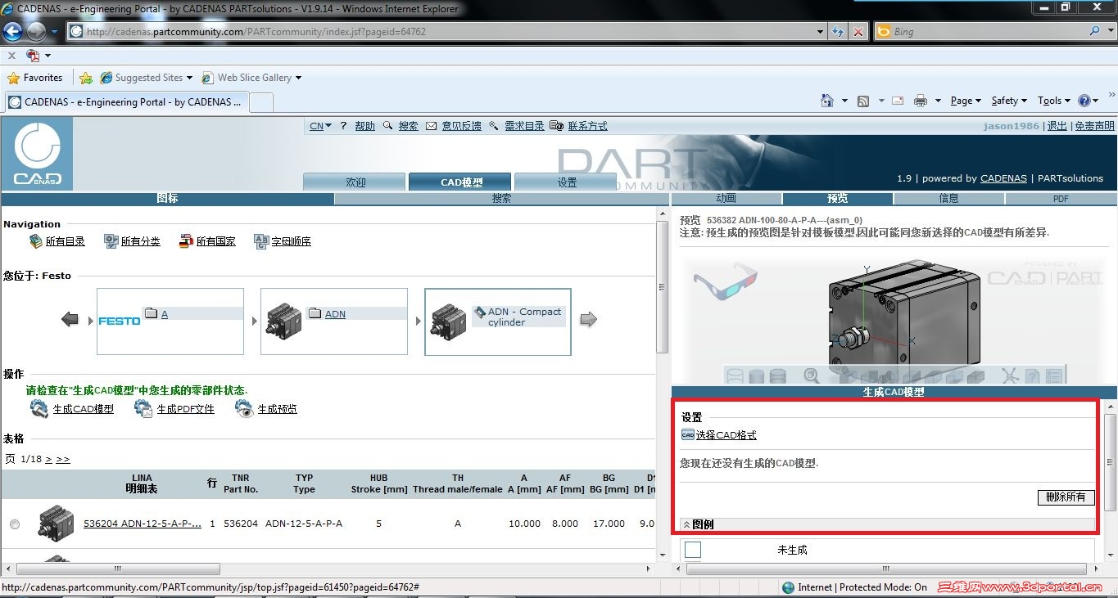The width and height of the screenshot is (1118, 598).
Task: Click the red Stop loading icon
Action: point(858,32)
